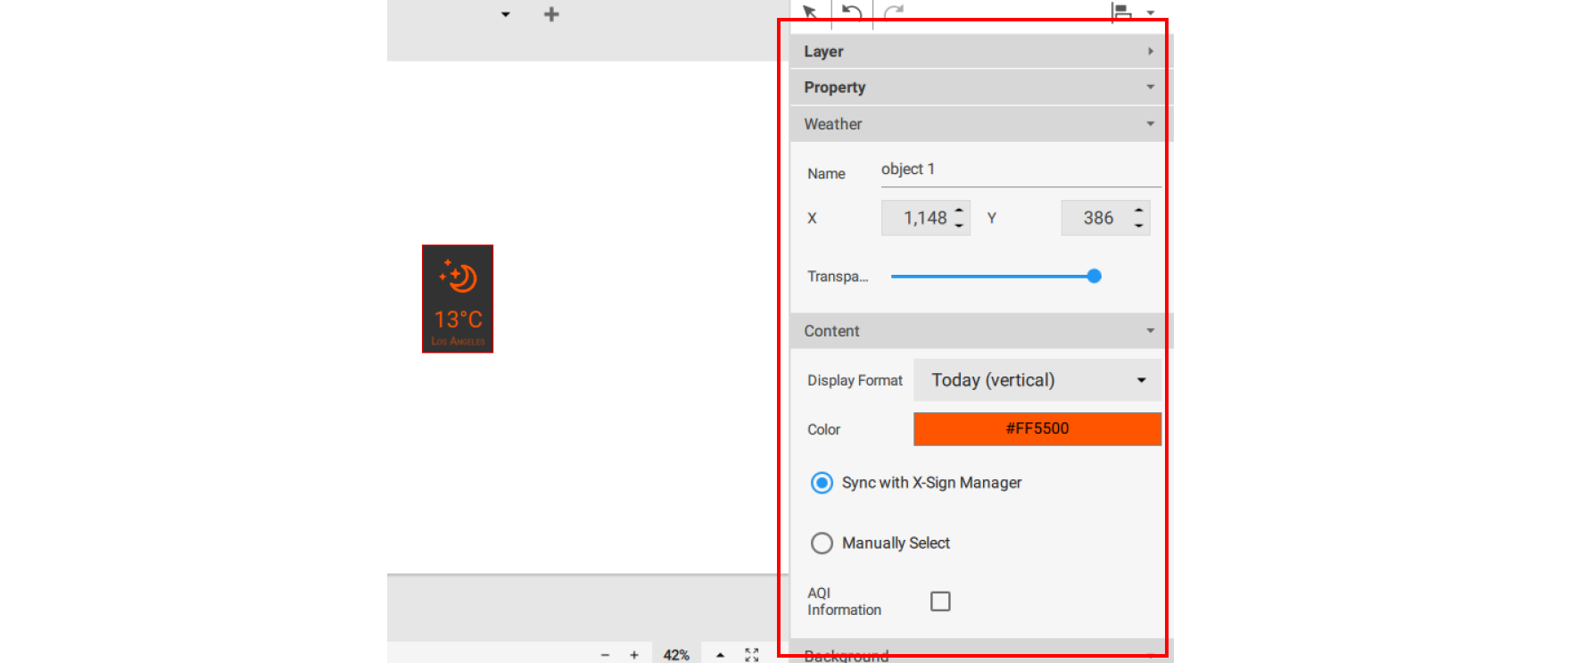Click the Name field containing object 1
1578x663 pixels.
point(1020,170)
